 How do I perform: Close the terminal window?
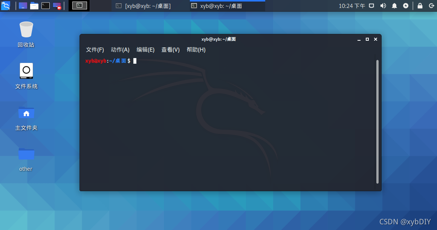[x=376, y=39]
